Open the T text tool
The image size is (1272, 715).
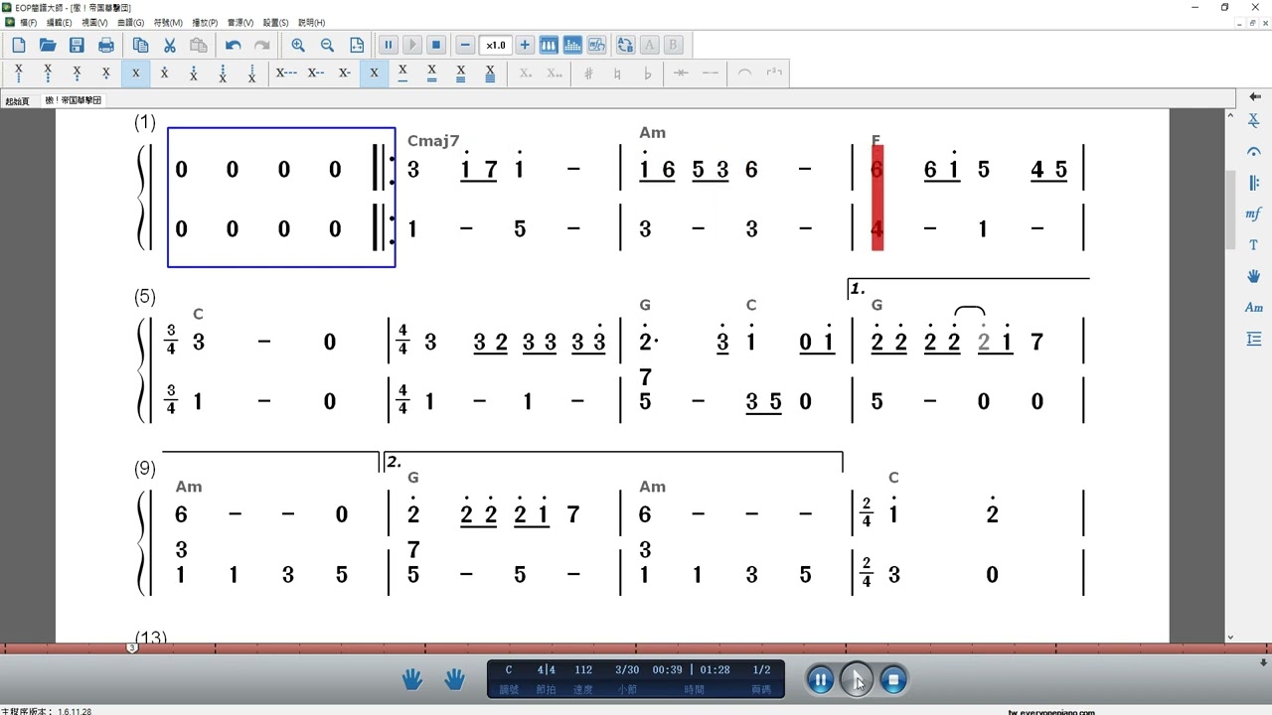point(1254,244)
